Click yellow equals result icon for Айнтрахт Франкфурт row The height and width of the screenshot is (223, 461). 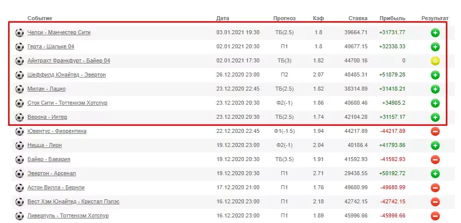pyautogui.click(x=435, y=61)
